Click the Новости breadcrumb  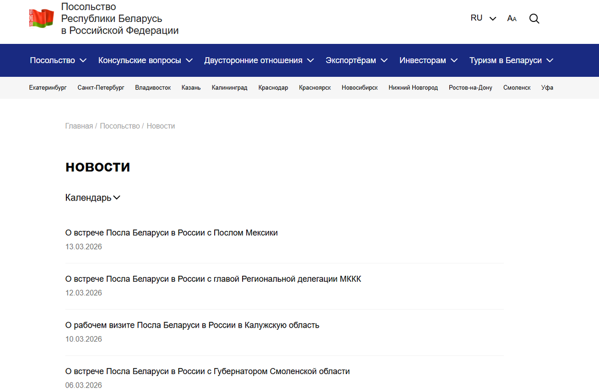click(161, 126)
